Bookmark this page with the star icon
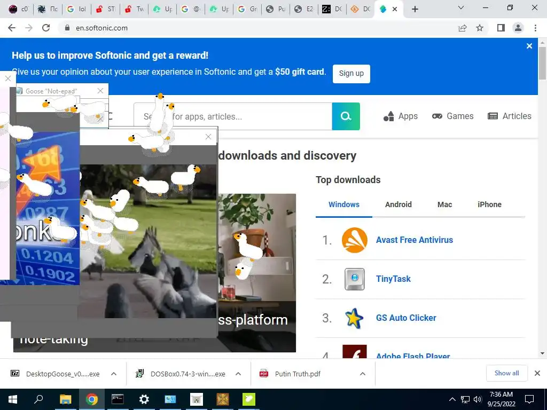The width and height of the screenshot is (547, 410). 480,28
